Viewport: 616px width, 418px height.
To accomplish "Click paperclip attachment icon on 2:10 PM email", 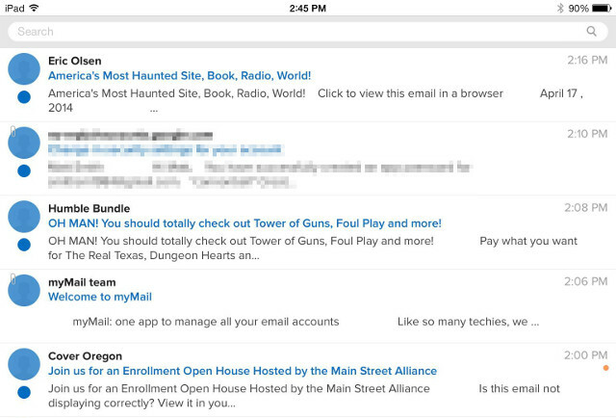I will point(13,131).
